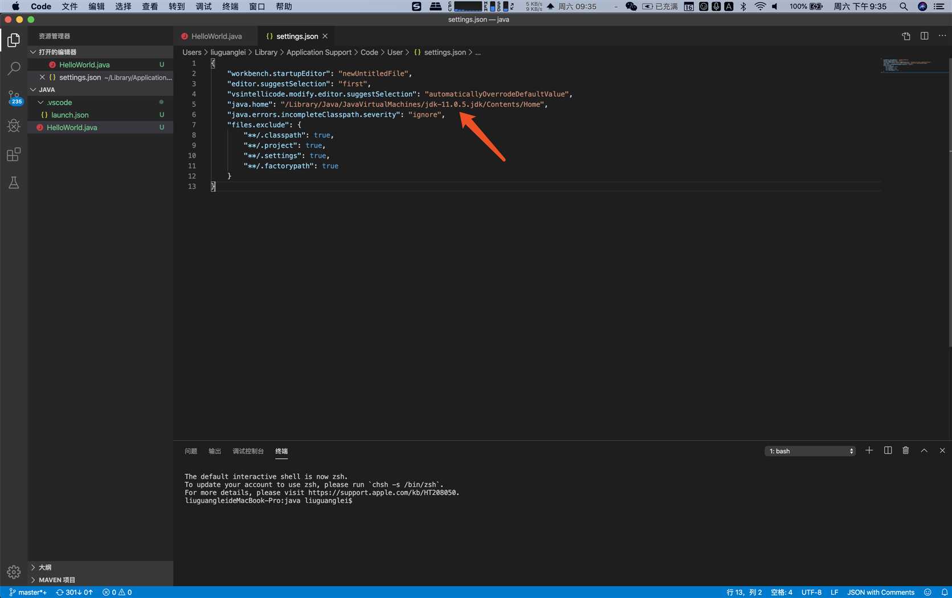This screenshot has height=598, width=952.
Task: Open notifications bell in status bar
Action: pos(944,592)
